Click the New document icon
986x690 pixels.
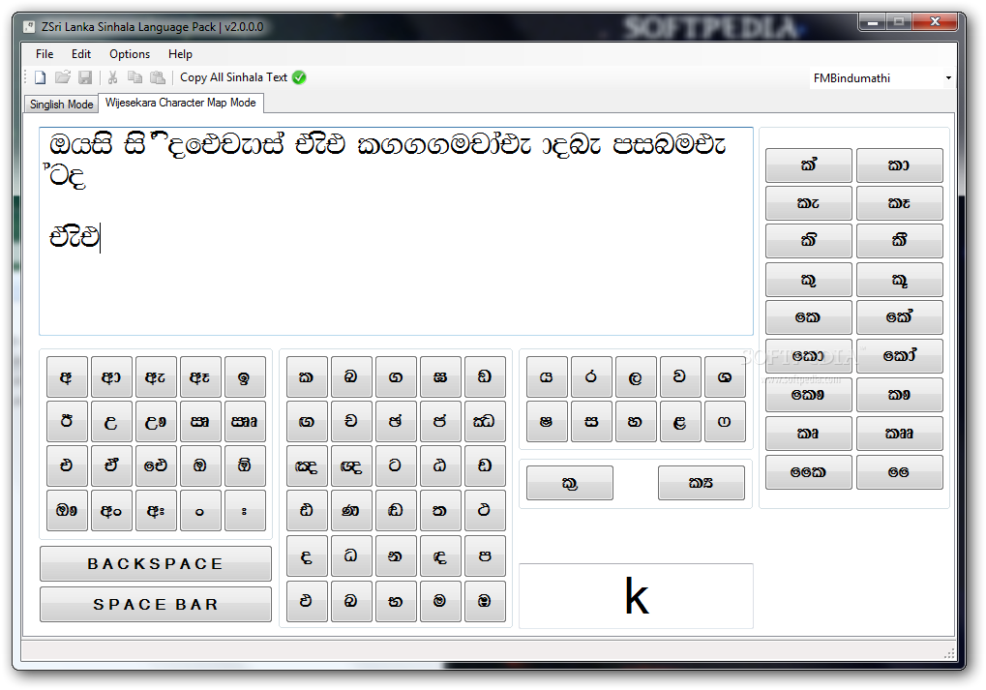41,77
